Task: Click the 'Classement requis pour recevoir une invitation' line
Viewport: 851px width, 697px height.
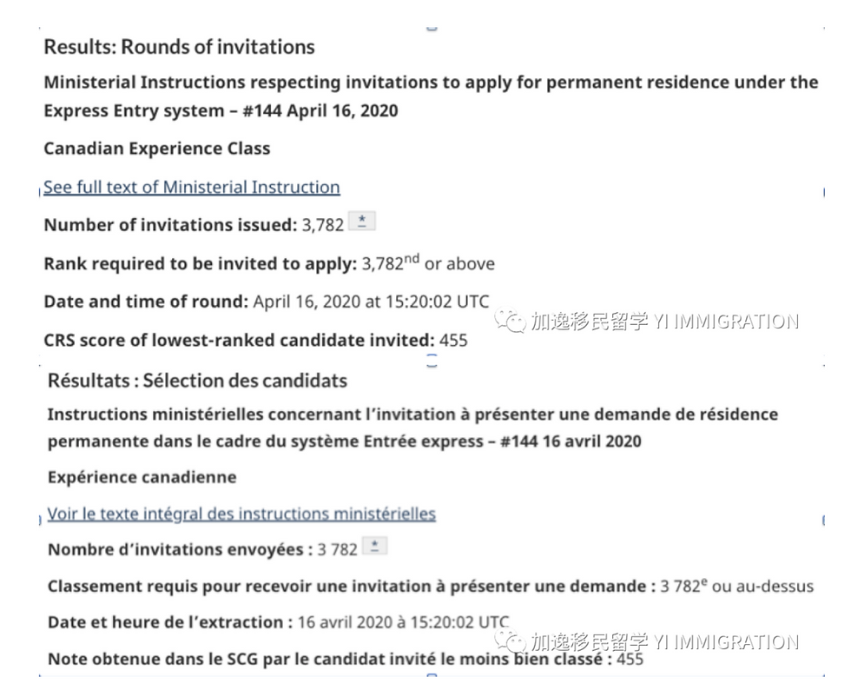Action: tap(430, 586)
